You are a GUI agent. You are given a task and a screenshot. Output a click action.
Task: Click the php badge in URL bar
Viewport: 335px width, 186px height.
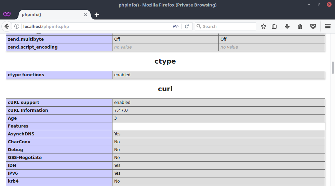[x=176, y=26]
